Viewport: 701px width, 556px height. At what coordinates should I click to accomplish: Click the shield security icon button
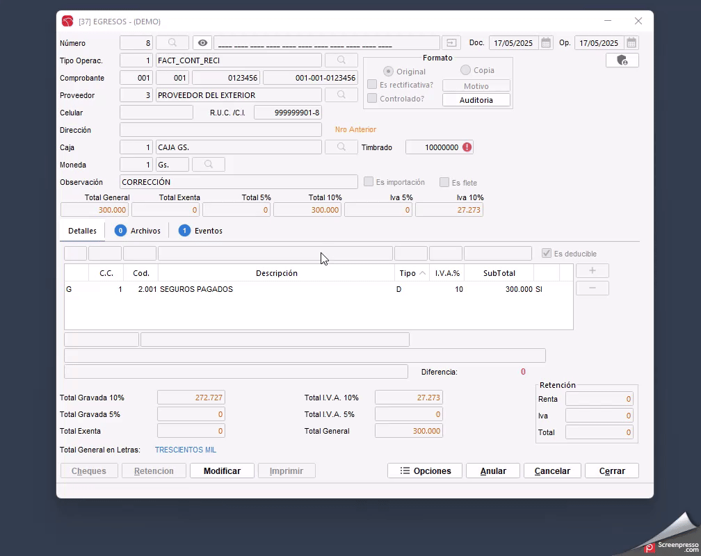coord(622,60)
